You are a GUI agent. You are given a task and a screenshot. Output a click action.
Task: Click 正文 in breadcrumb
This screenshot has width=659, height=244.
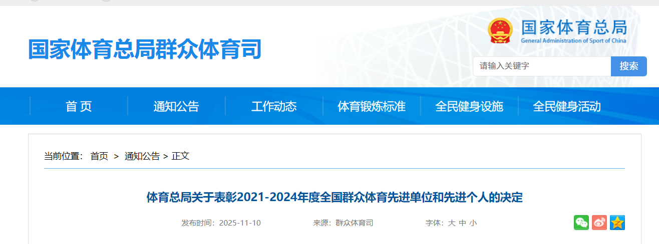pos(181,156)
